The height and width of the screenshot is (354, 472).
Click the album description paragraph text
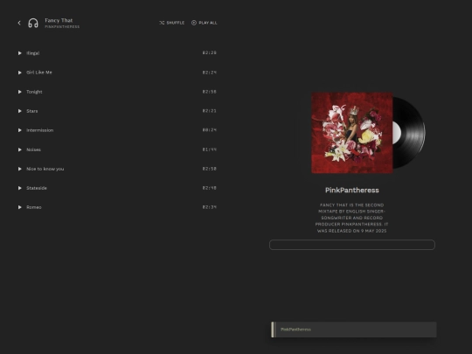352,218
